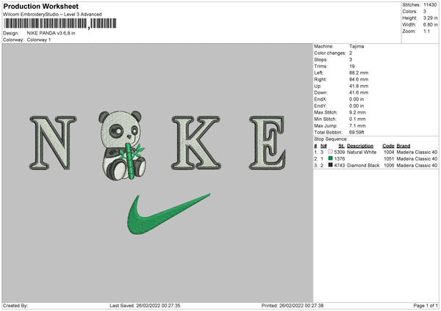
Task: Click the barcode at the top
Action: (x=60, y=23)
